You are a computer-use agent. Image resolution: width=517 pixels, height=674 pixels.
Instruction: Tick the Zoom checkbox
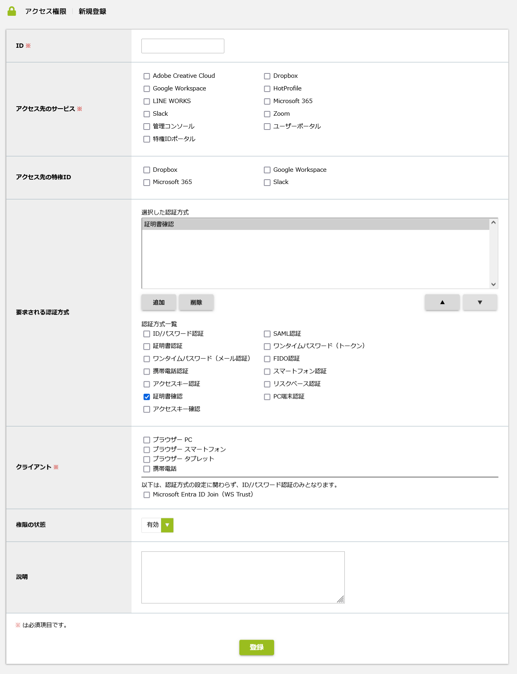tap(267, 114)
